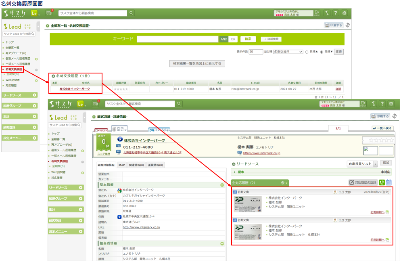Expand 設定メニュー section in detail window sidebar
Screen dimensions: 401x262
[x=66, y=231]
